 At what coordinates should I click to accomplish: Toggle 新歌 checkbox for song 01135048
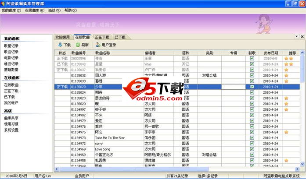tap(252, 64)
